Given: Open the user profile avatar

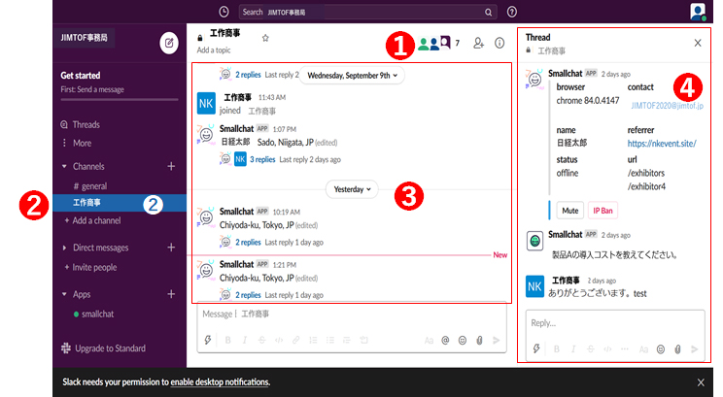Looking at the screenshot, I should coord(698,12).
